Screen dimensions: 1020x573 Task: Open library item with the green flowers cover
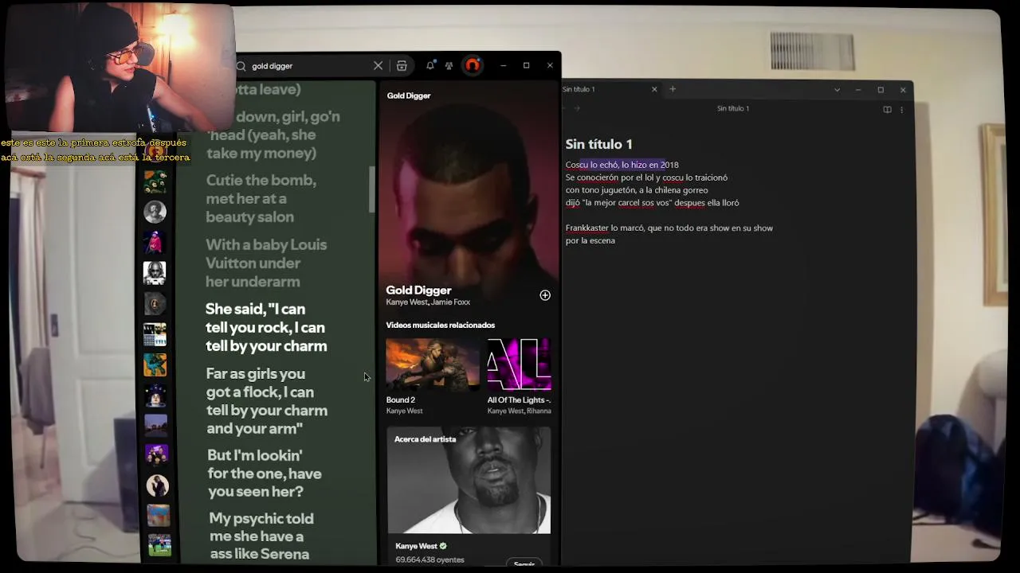click(x=155, y=182)
